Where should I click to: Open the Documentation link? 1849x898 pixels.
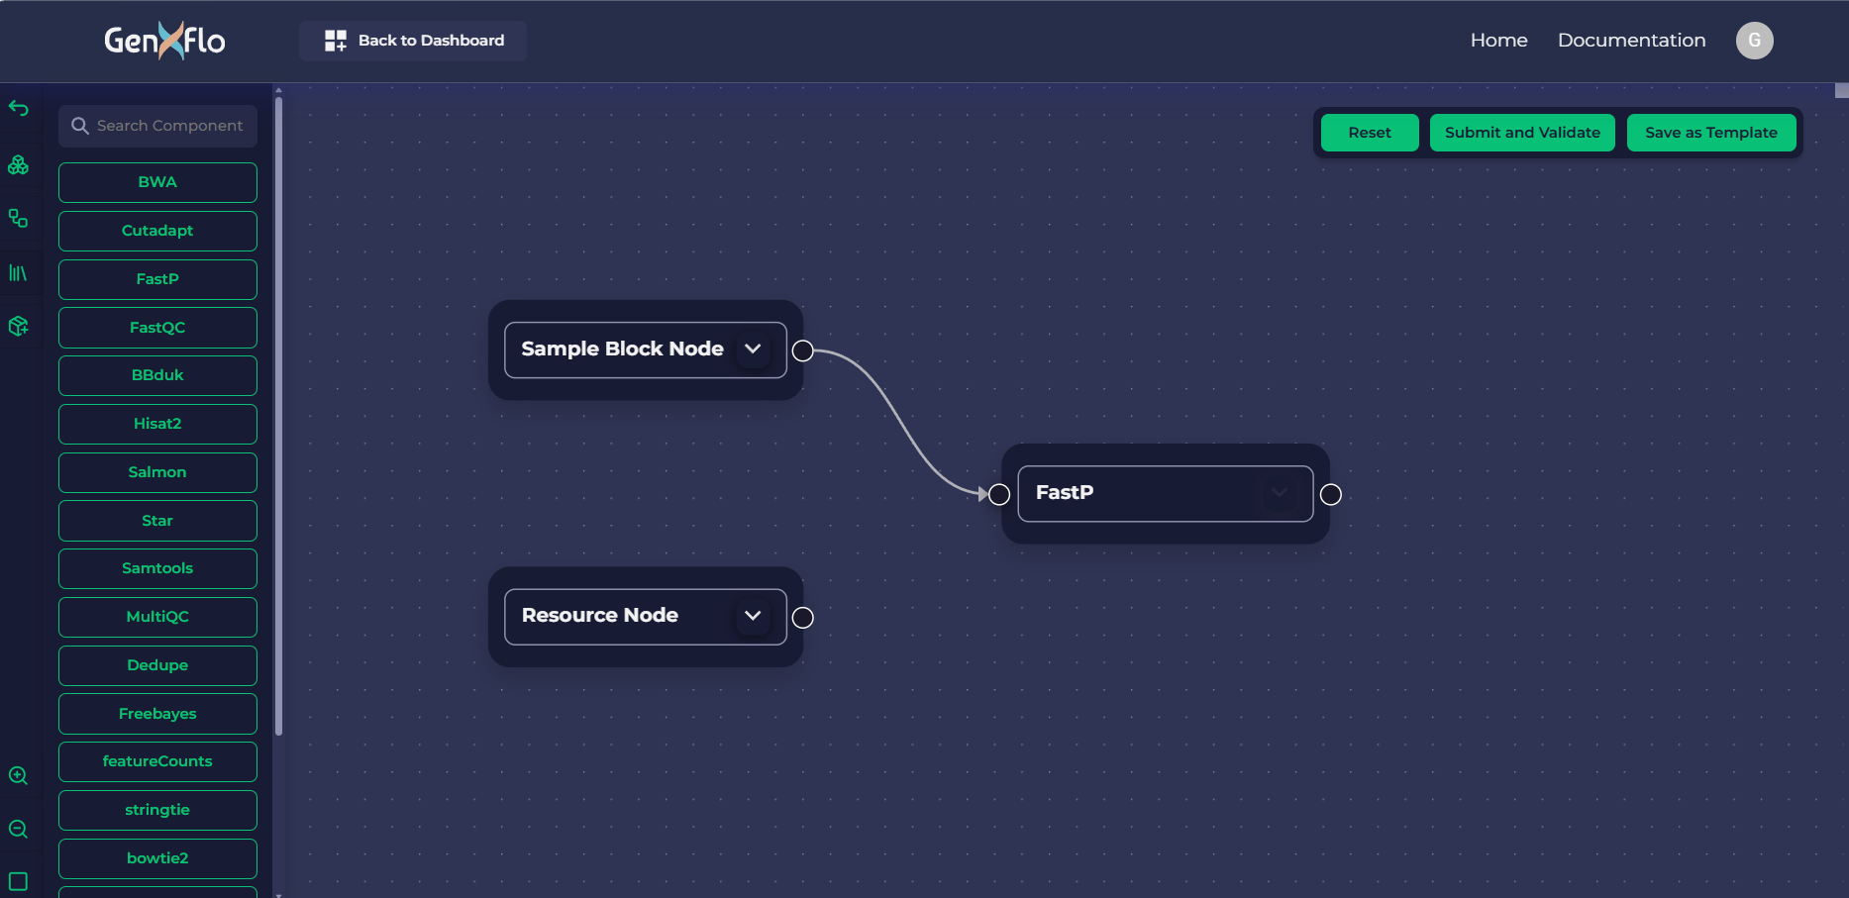tap(1631, 41)
